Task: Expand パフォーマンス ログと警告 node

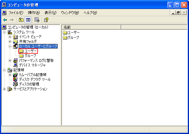Action: [x=10, y=60]
